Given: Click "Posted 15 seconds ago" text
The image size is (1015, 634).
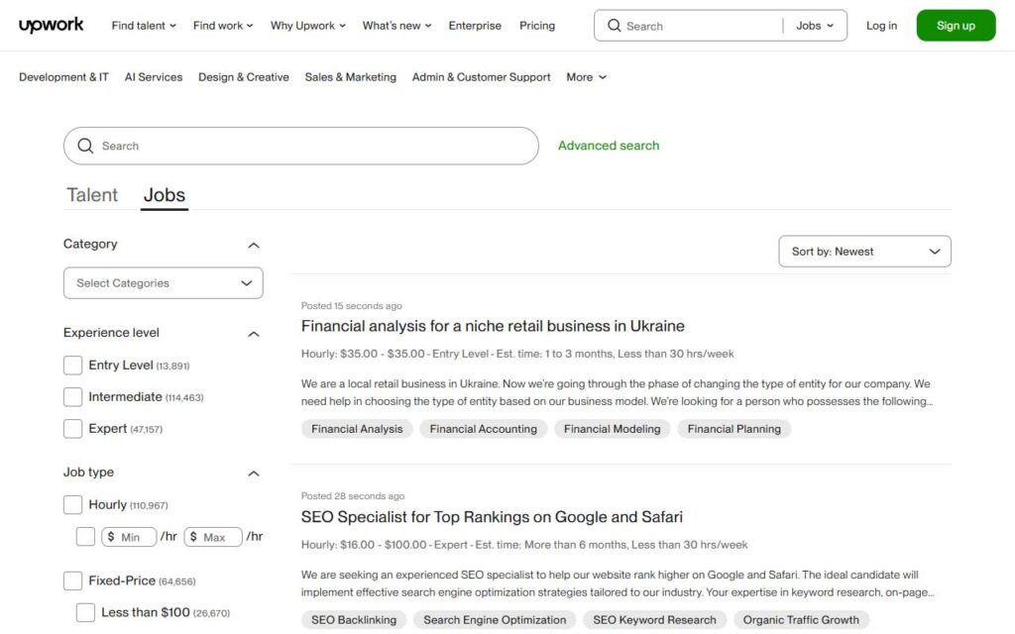Looking at the screenshot, I should [352, 305].
